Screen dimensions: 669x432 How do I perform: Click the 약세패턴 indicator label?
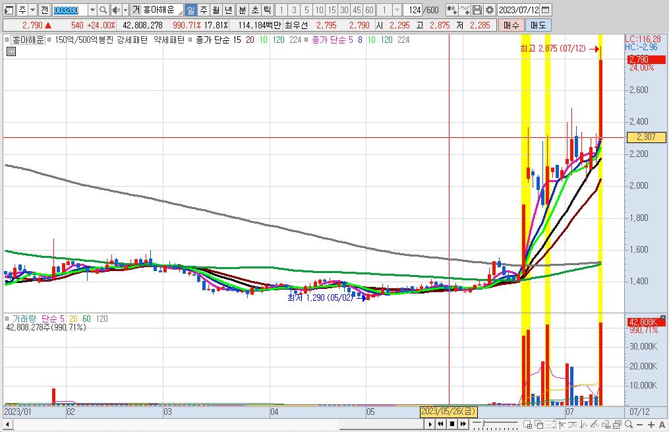point(169,40)
